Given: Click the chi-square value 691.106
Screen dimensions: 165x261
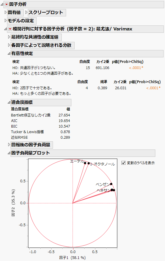Looking at the screenshot, I should coord(102,68).
